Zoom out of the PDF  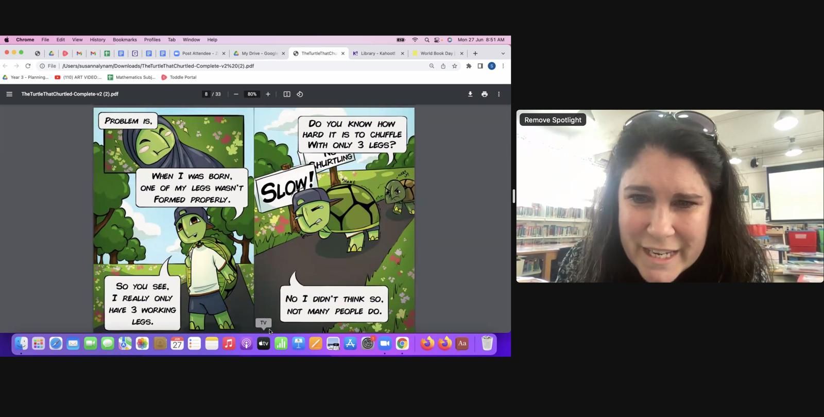click(236, 94)
